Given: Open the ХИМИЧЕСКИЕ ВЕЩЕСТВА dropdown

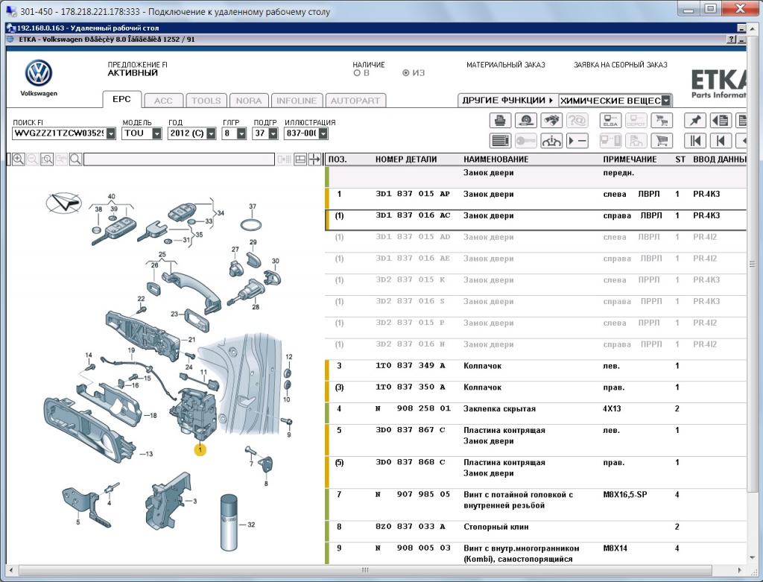Looking at the screenshot, I should point(666,101).
